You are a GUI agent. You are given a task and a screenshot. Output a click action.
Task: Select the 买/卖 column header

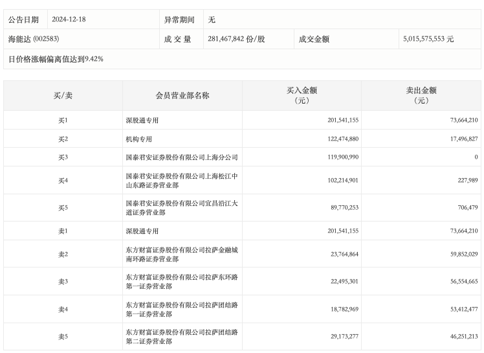click(x=63, y=96)
